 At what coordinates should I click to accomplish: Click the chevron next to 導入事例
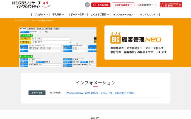coord(63,15)
